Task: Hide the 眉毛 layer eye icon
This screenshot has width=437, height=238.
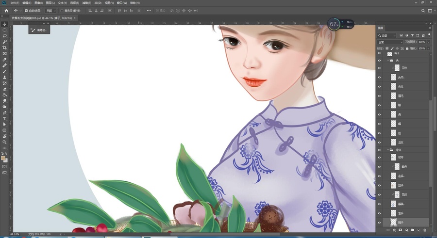Action: pos(379,96)
